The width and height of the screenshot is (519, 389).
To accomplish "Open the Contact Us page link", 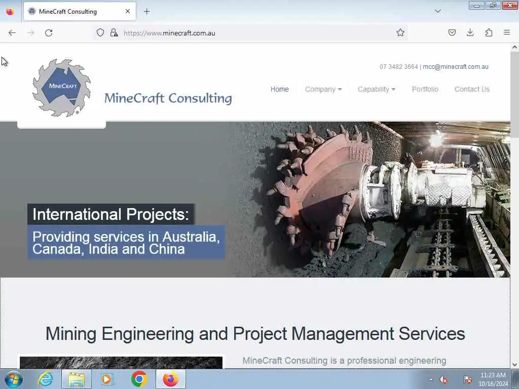I will click(x=472, y=89).
